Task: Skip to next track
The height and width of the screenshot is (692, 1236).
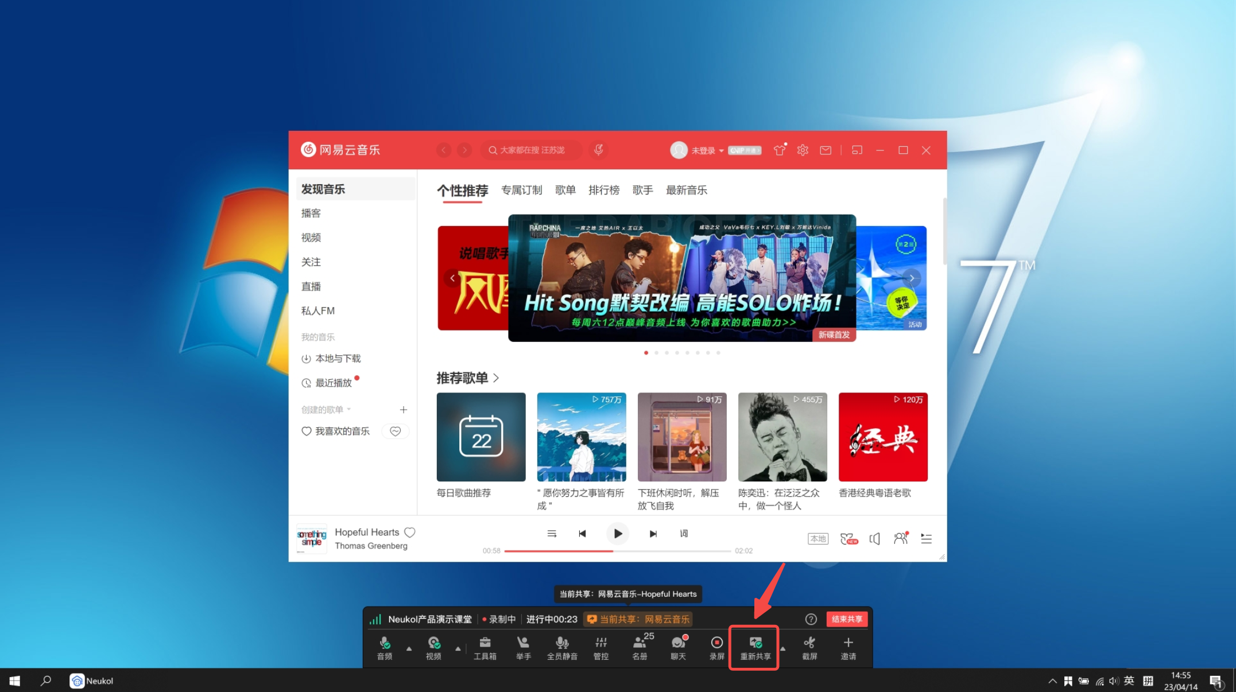Action: tap(653, 534)
